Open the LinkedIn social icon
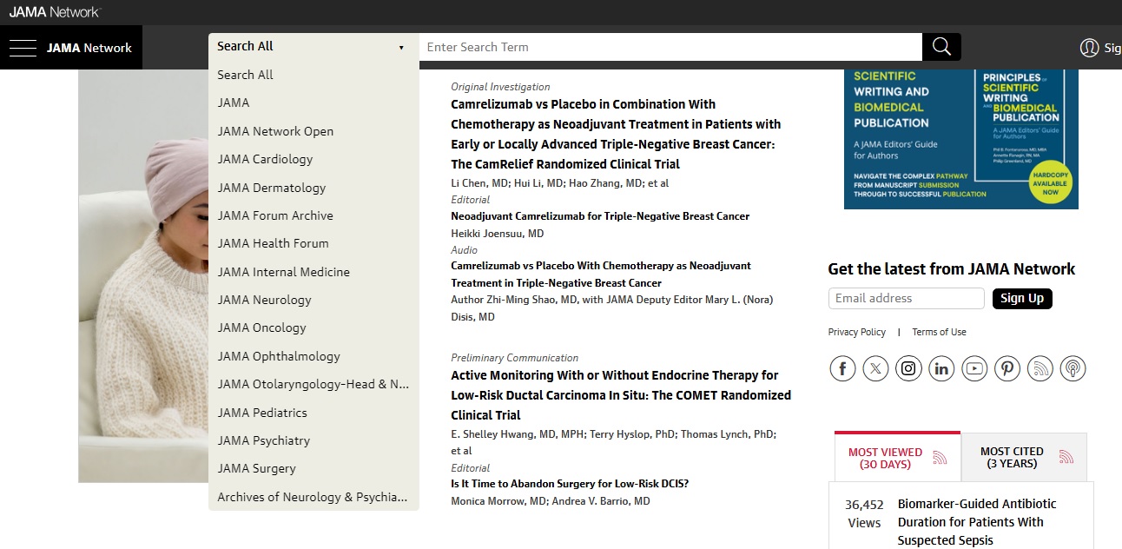The height and width of the screenshot is (549, 1122). tap(941, 368)
